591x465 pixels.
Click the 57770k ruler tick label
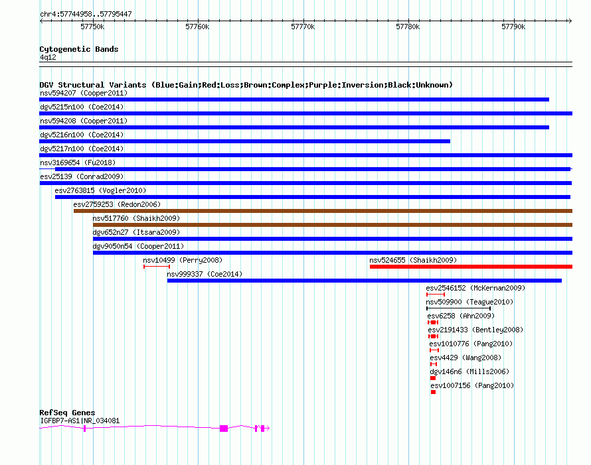click(x=303, y=27)
